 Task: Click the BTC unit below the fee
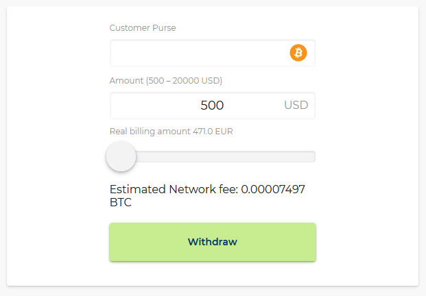pos(121,202)
